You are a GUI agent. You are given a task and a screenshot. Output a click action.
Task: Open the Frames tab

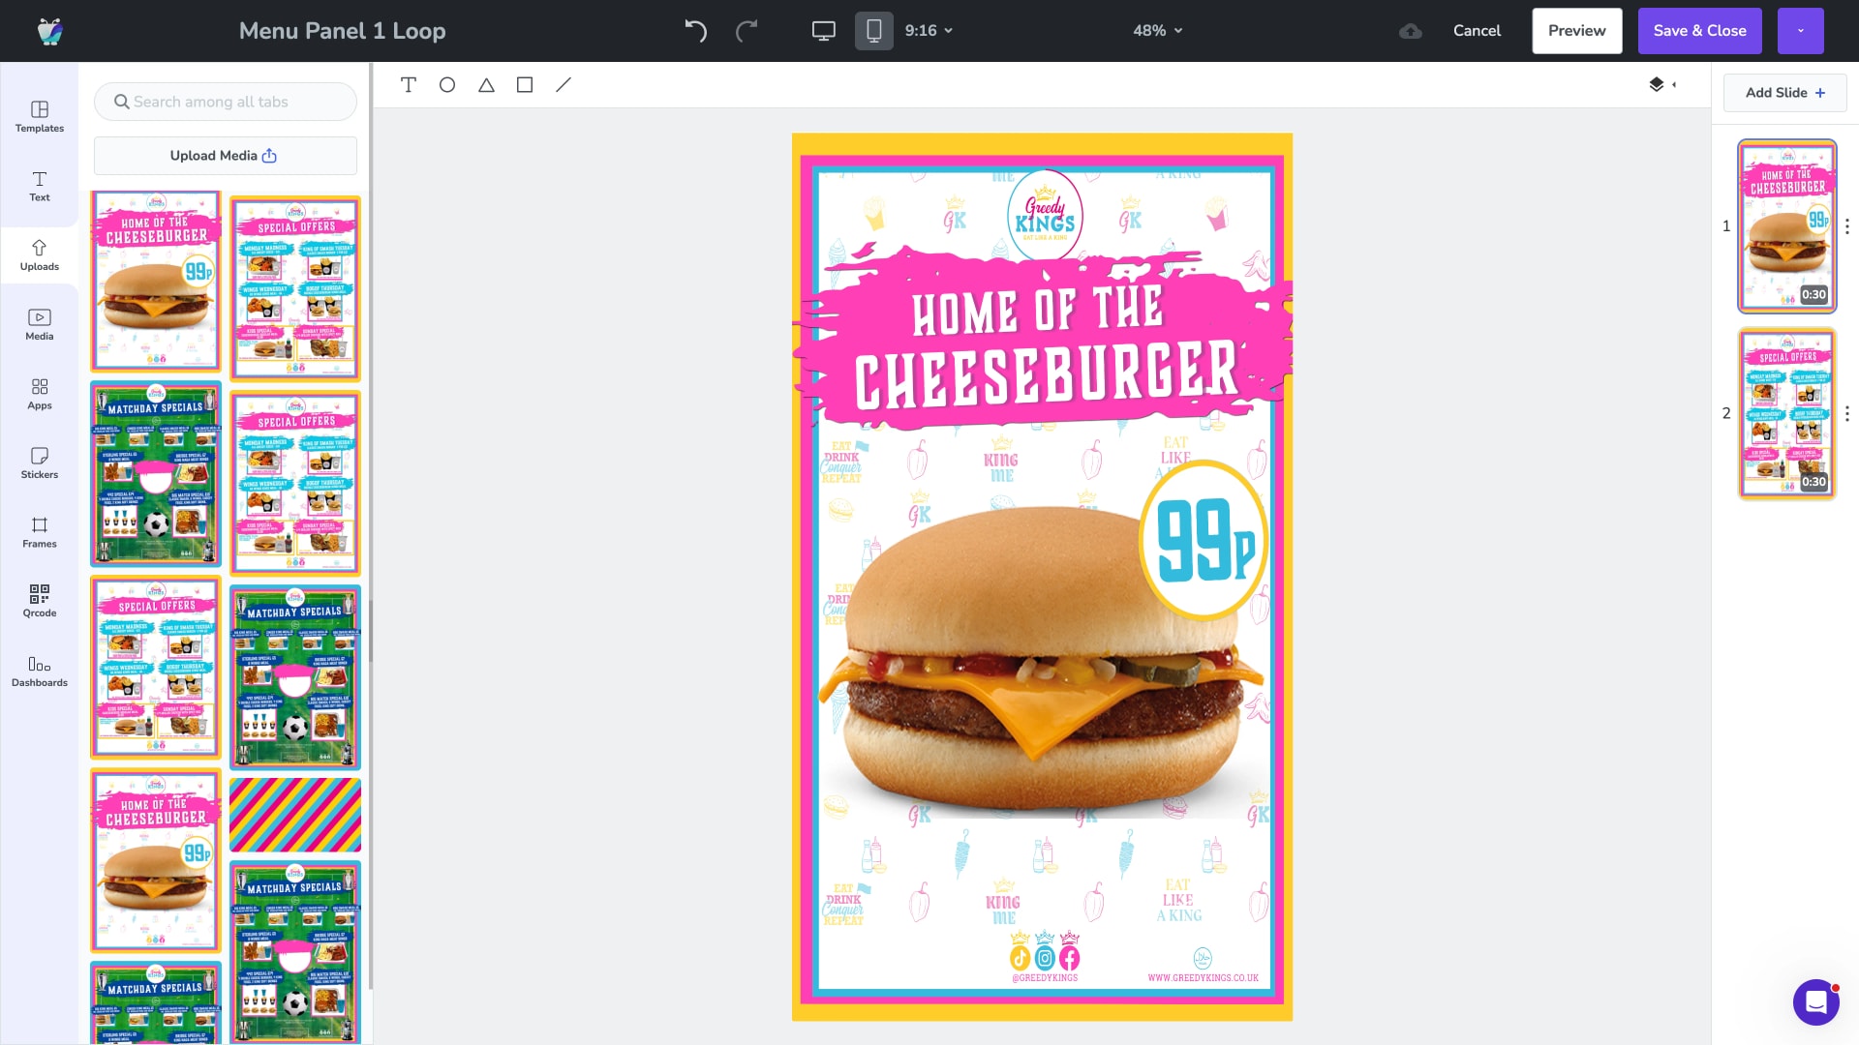tap(40, 533)
